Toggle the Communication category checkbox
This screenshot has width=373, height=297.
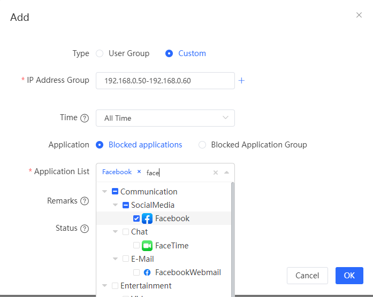coord(115,191)
